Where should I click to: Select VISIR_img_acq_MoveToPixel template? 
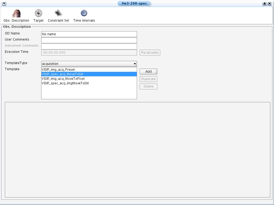coord(89,79)
